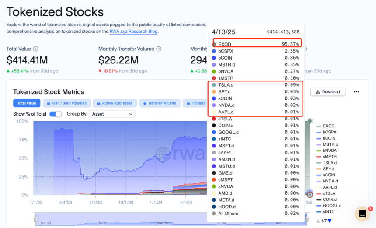The width and height of the screenshot is (376, 228).
Task: Click the 10.91% decrease indicator
Action: 108,71
